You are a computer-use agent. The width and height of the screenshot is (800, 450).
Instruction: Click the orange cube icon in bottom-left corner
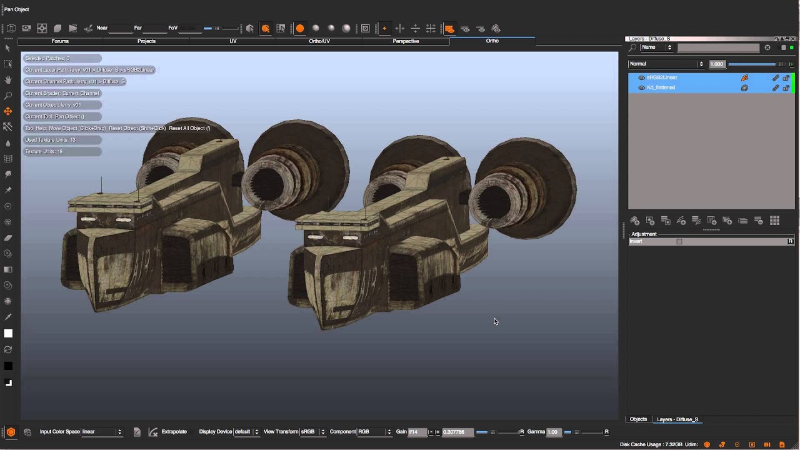[11, 432]
